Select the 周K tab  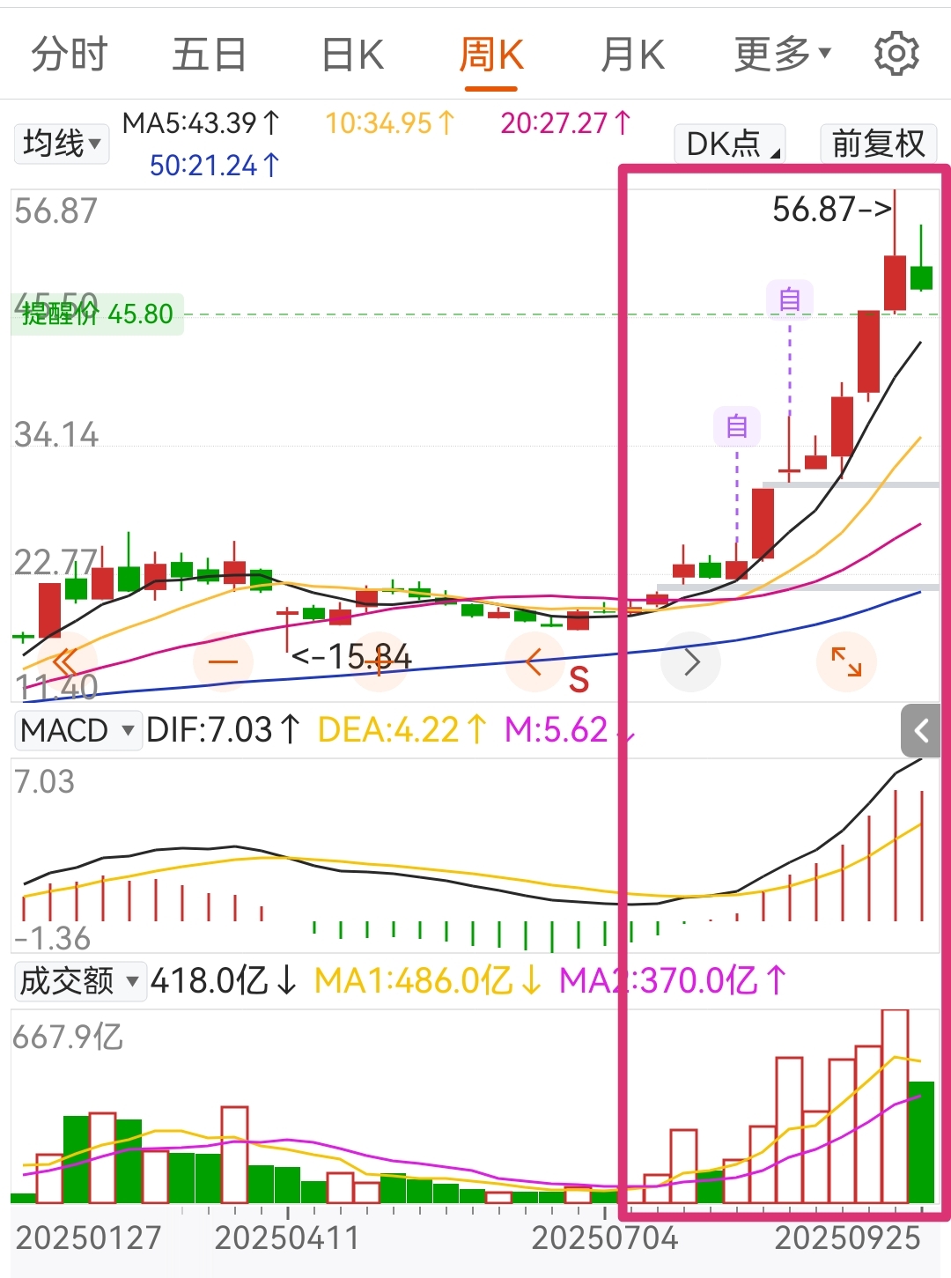click(x=491, y=55)
